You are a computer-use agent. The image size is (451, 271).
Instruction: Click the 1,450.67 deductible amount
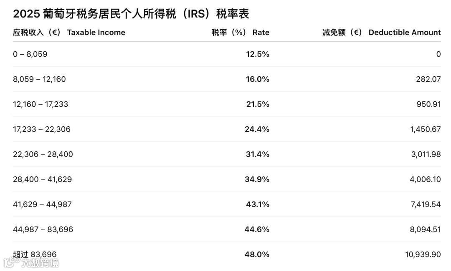[425, 129]
